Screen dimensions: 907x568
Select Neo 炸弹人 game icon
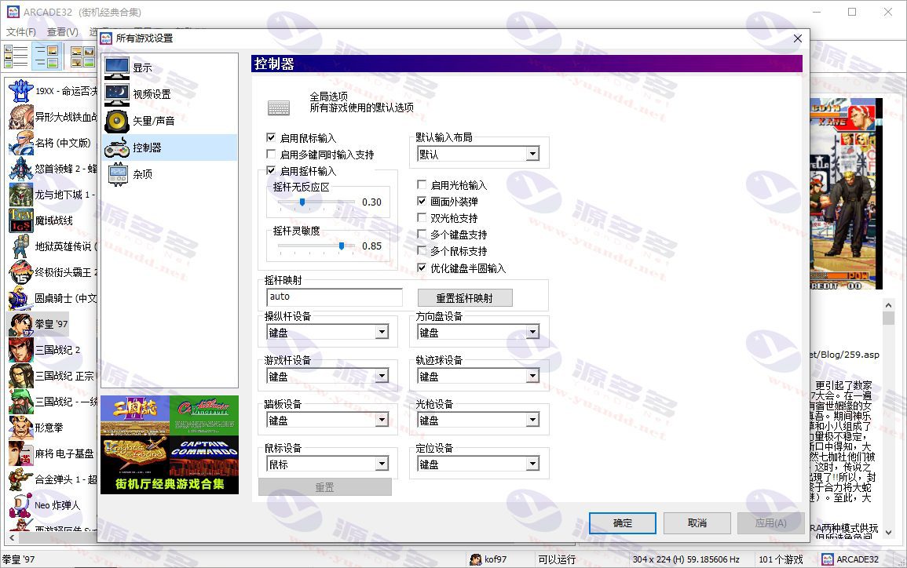pyautogui.click(x=21, y=505)
